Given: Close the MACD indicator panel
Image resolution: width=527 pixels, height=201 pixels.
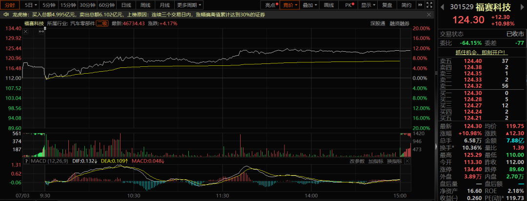Looking at the screenshot, I should tap(407, 161).
